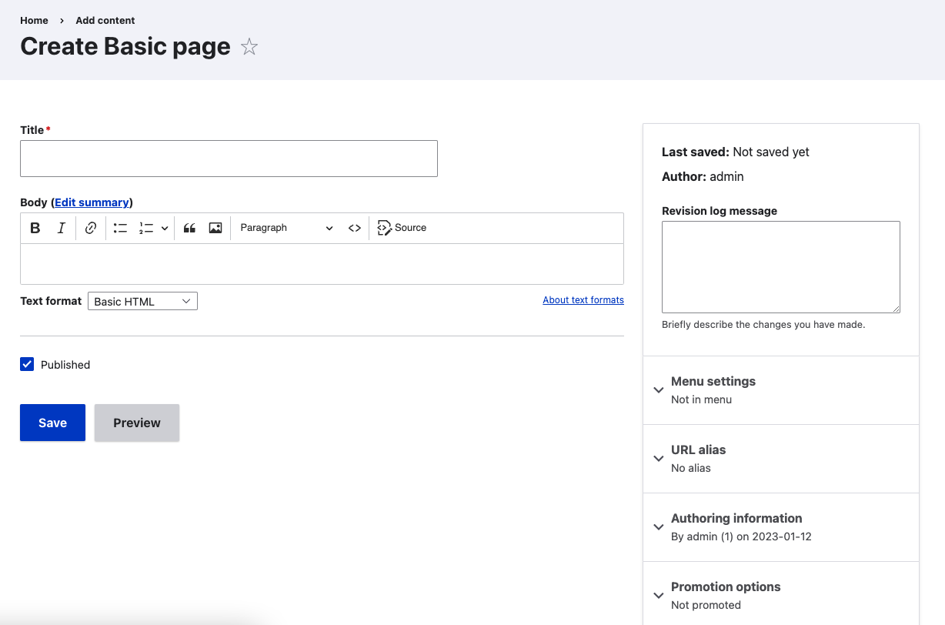945x625 pixels.
Task: Expand the Authoring information section
Action: pos(736,519)
